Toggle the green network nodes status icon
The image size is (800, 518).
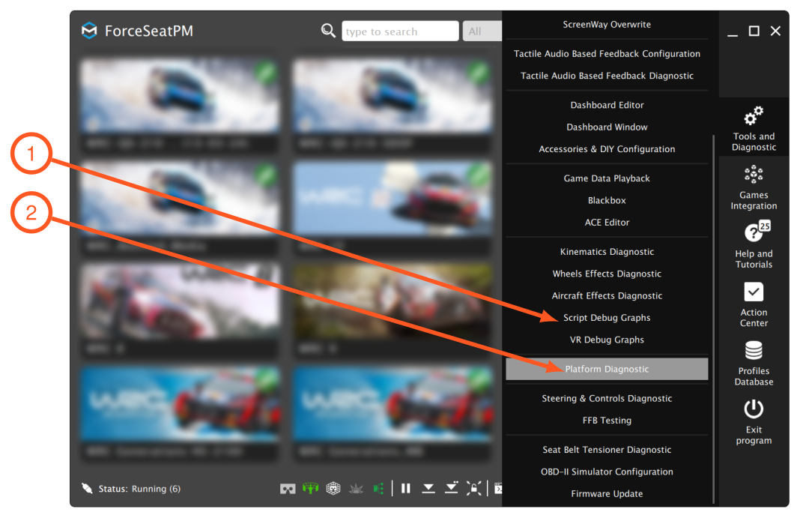coord(378,489)
